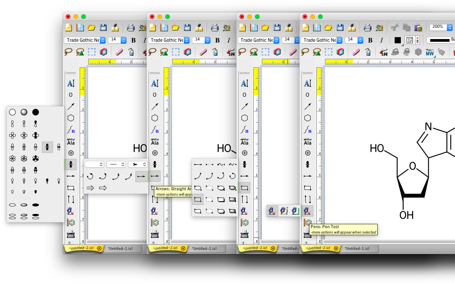This screenshot has height=285, width=455.
Task: Click the printer icon in the front window
Action: pyautogui.click(x=368, y=27)
